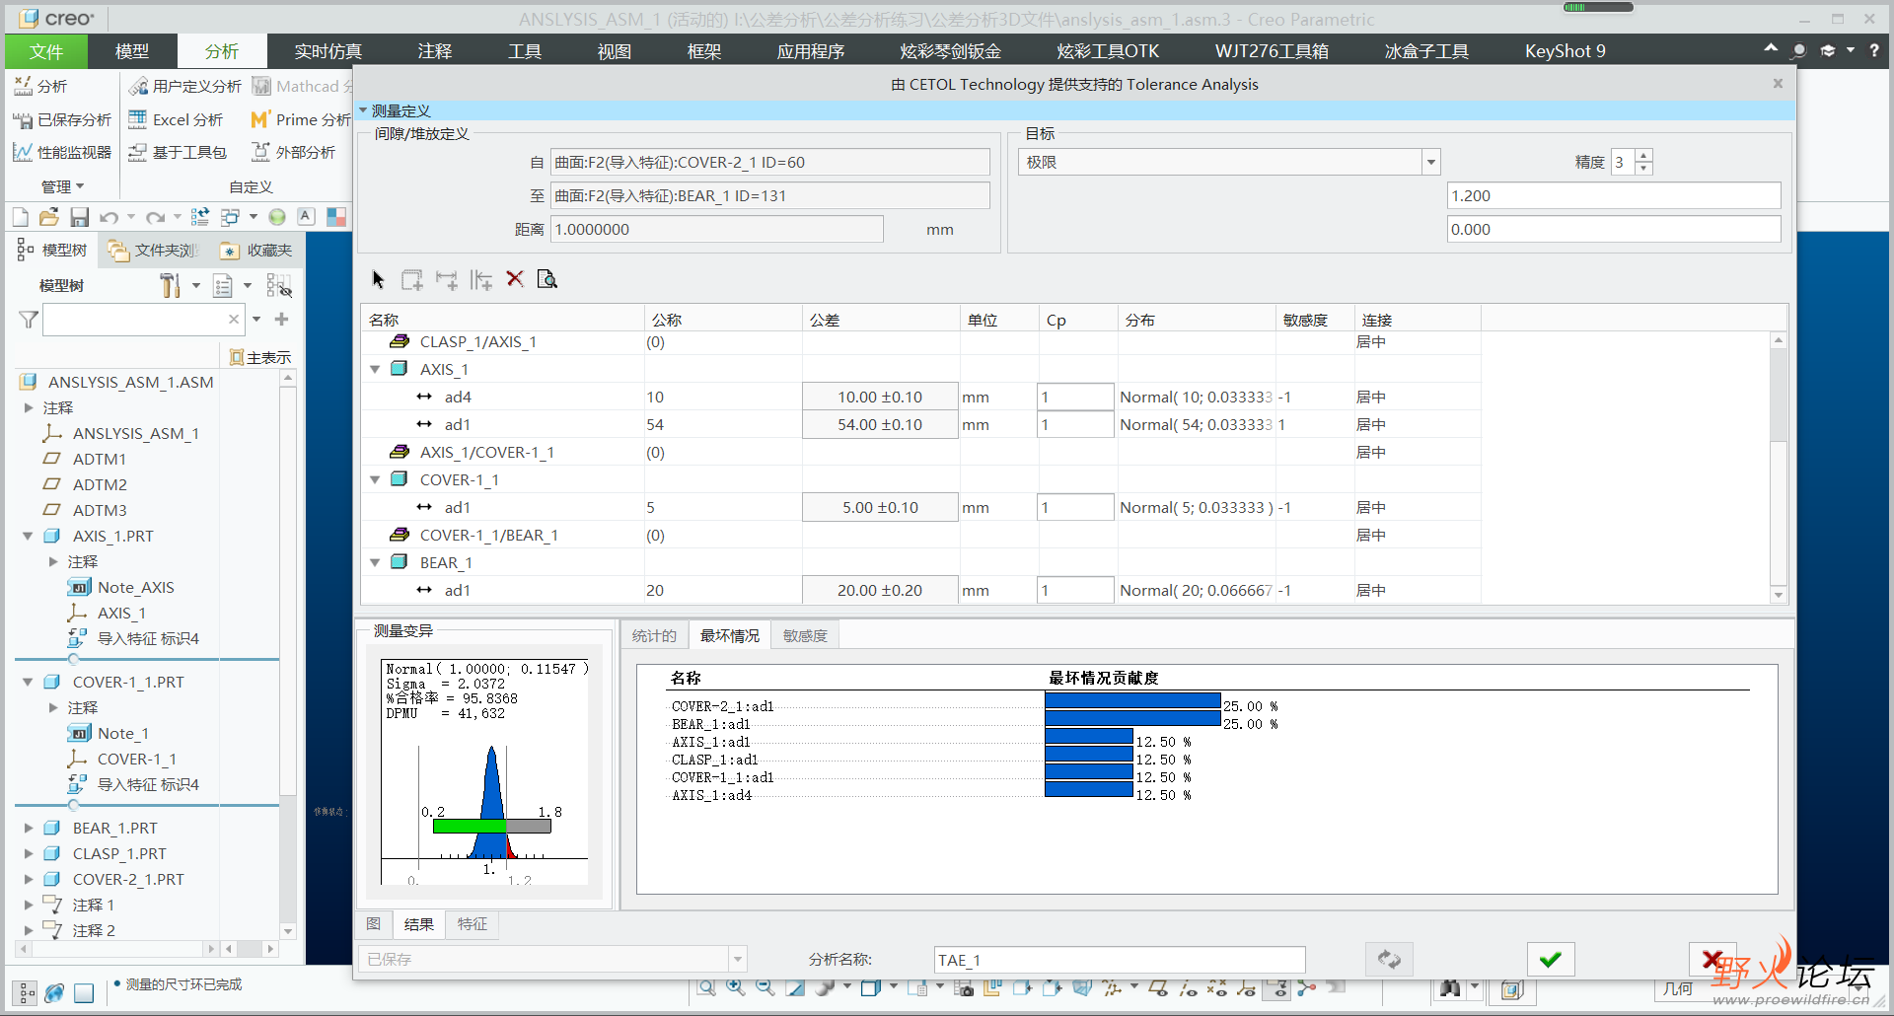Viewport: 1894px width, 1016px height.
Task: Click the colored squares appearance icon
Action: coord(336,216)
